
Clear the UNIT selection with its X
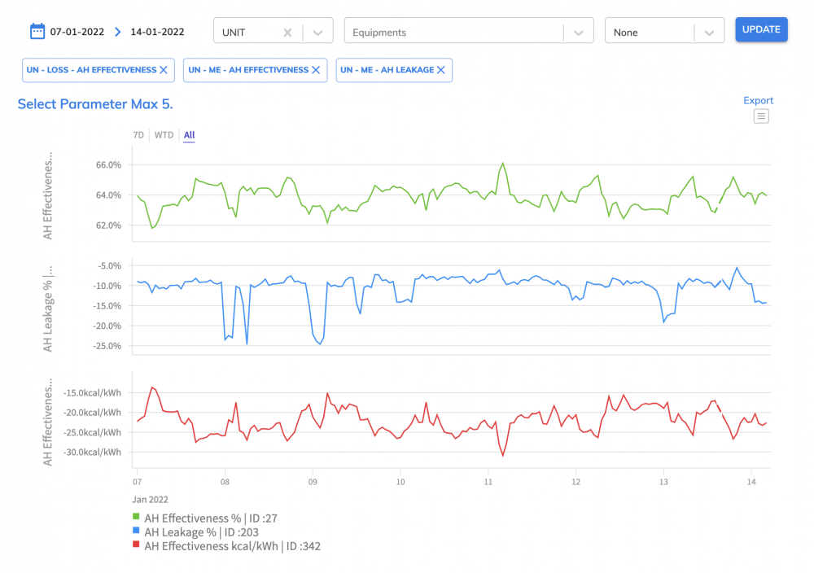(x=287, y=33)
